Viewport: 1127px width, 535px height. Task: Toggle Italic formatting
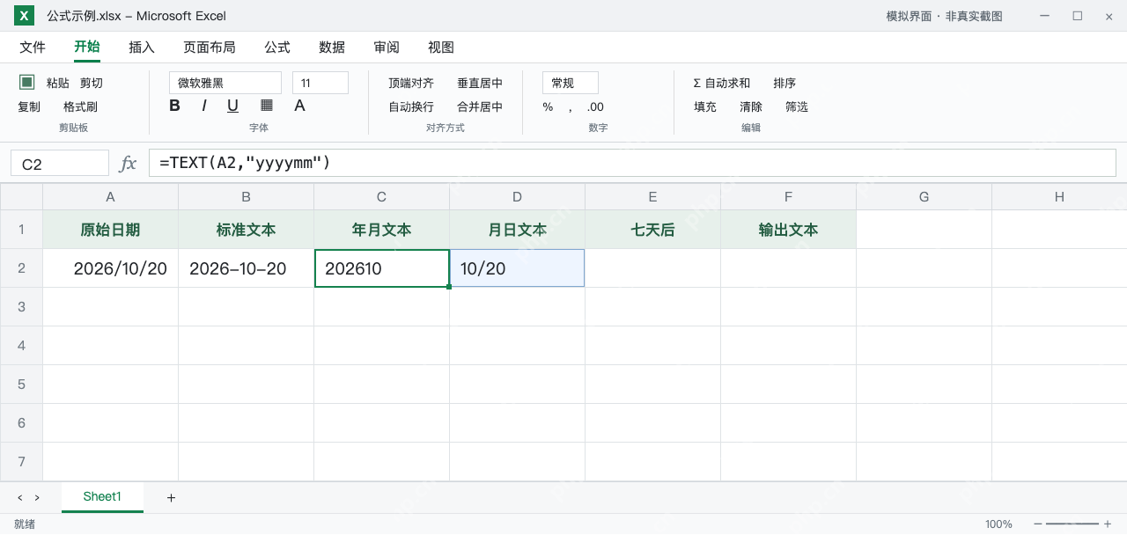[203, 106]
